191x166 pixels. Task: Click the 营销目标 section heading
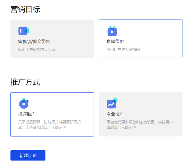(x=25, y=9)
